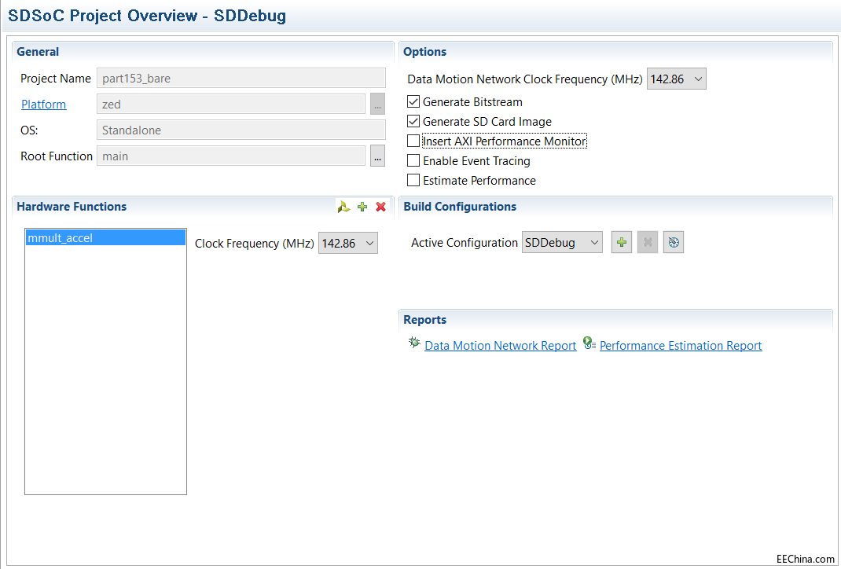Enable Event Tracing checkbox
Screen dimensions: 841x569
coord(413,161)
